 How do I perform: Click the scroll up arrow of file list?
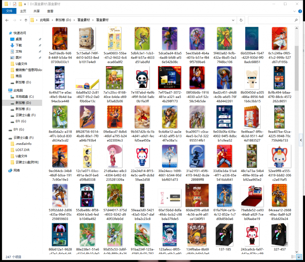297,28
